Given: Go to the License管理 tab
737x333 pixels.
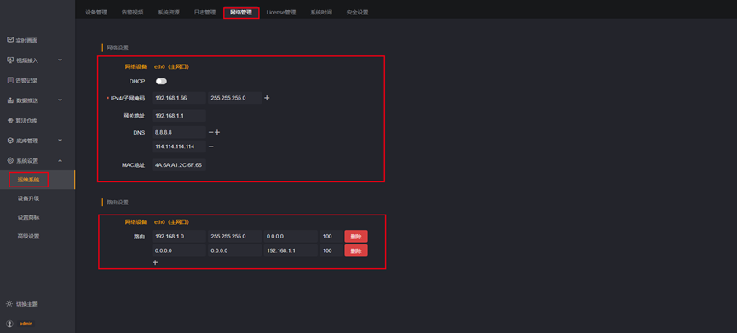Looking at the screenshot, I should (281, 13).
